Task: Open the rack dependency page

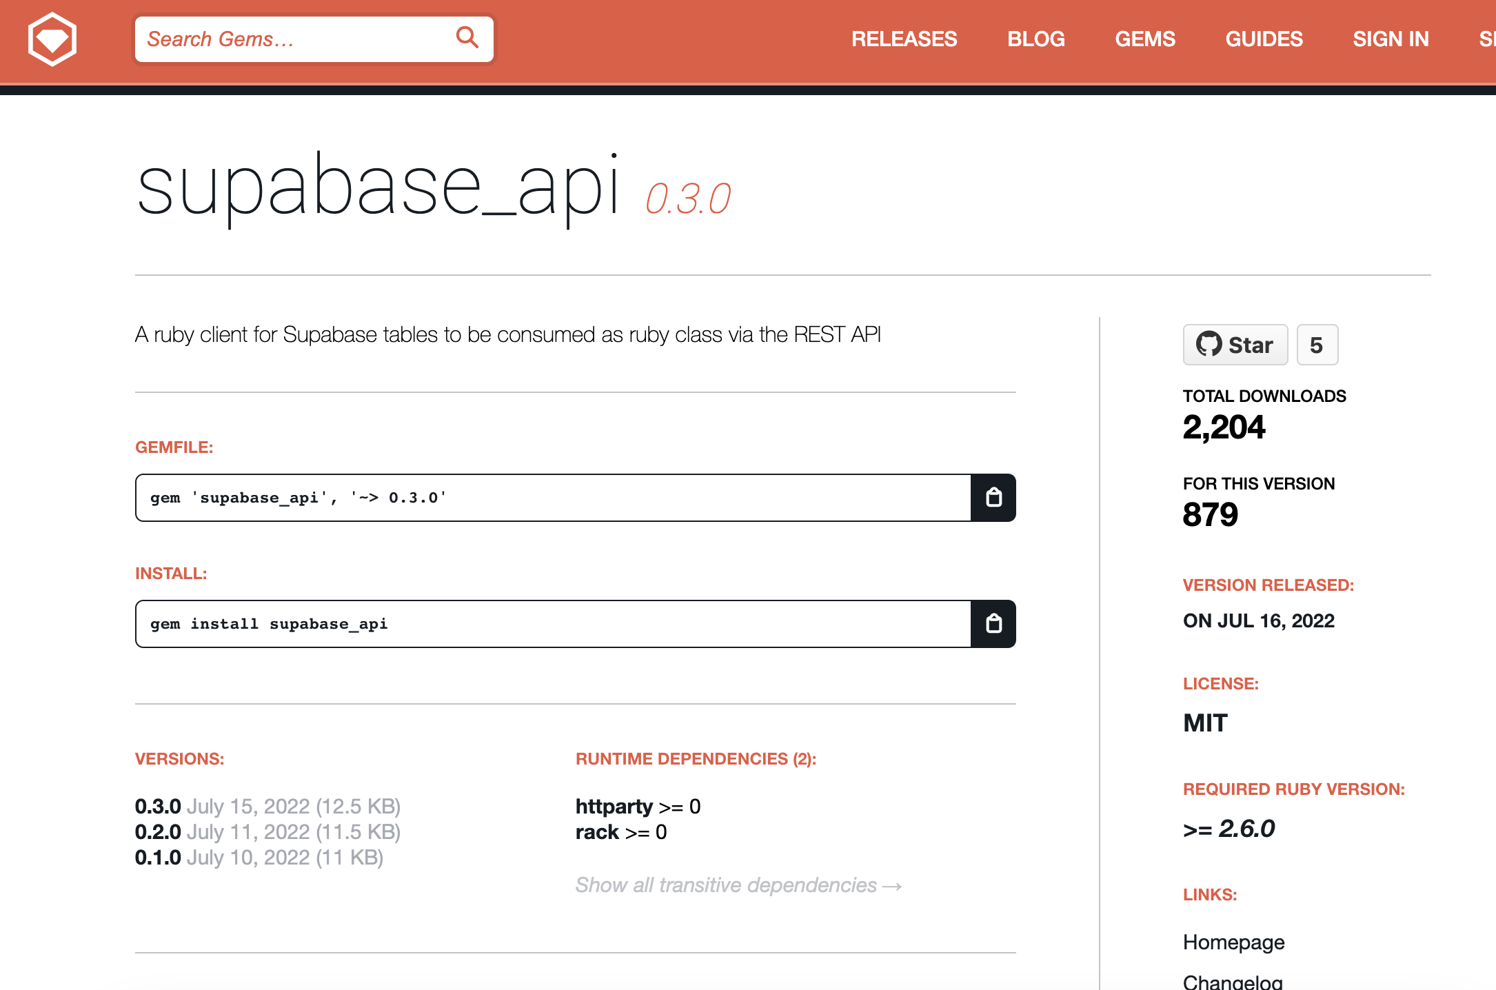Action: [x=596, y=831]
